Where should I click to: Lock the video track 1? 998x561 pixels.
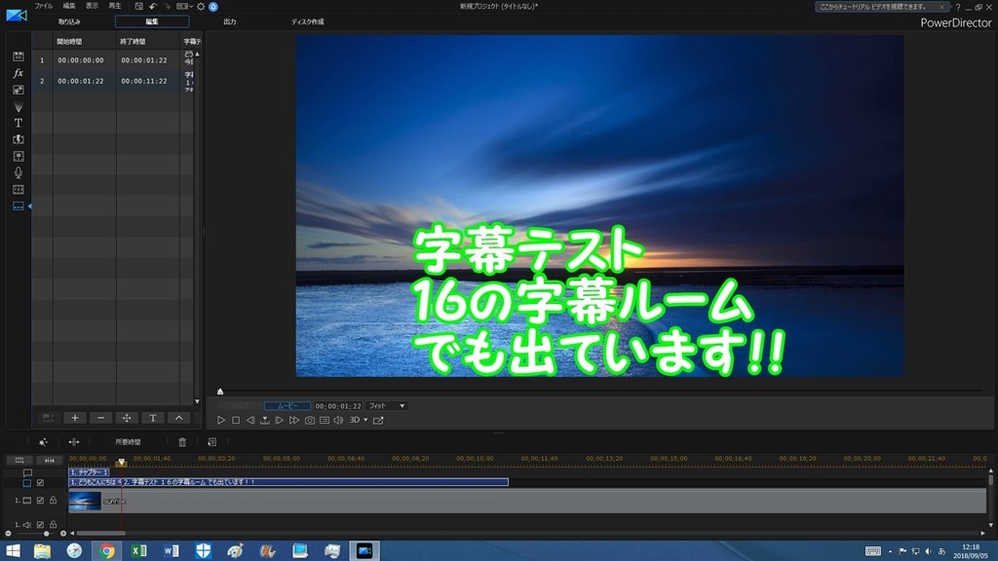click(x=53, y=500)
